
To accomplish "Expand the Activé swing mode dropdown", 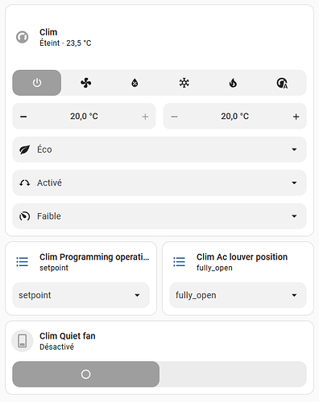I will point(159,183).
